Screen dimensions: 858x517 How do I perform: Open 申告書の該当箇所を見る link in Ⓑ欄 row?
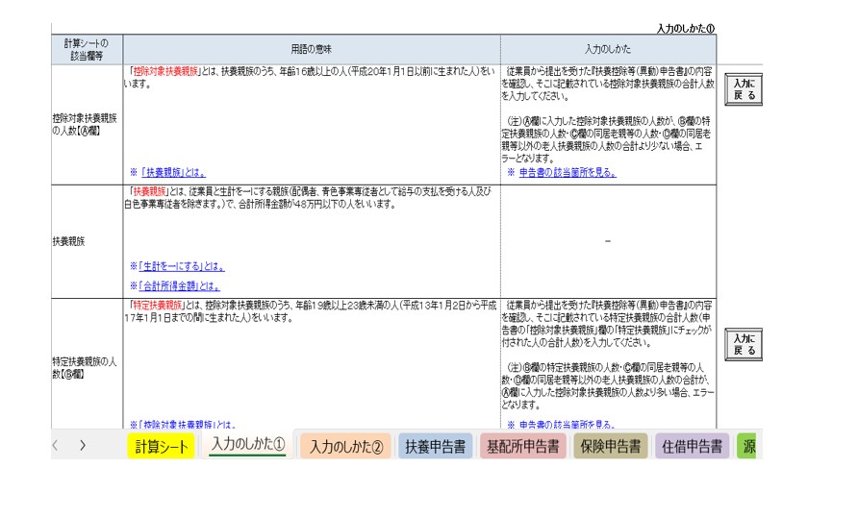tap(568, 425)
